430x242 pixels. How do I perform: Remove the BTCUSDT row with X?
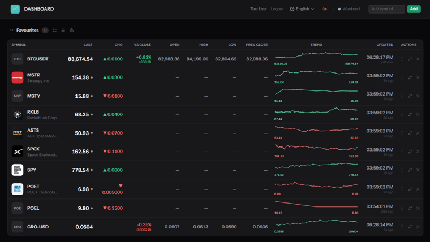(418, 59)
